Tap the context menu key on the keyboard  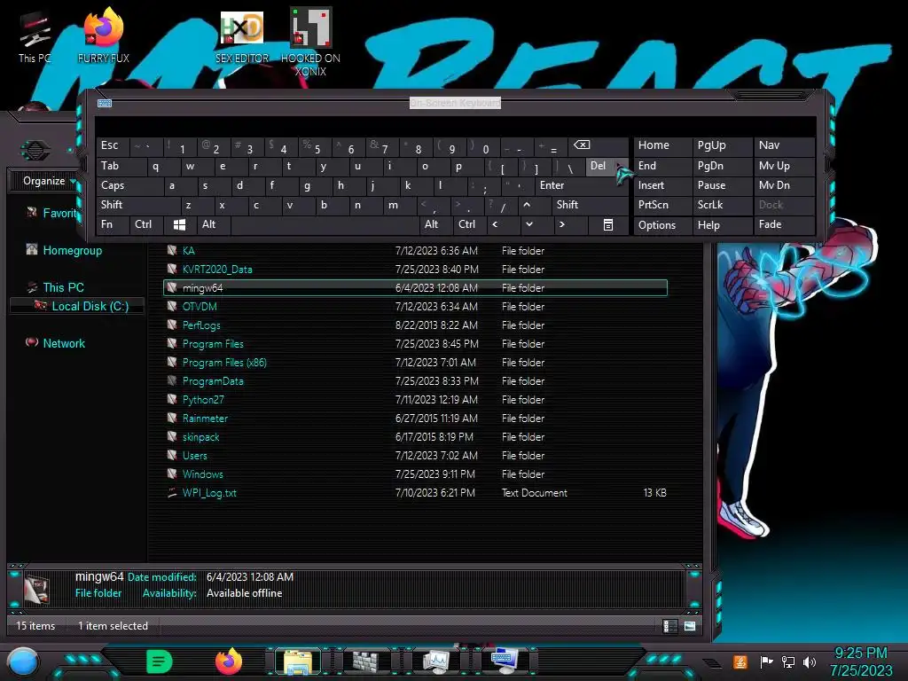pyautogui.click(x=607, y=224)
